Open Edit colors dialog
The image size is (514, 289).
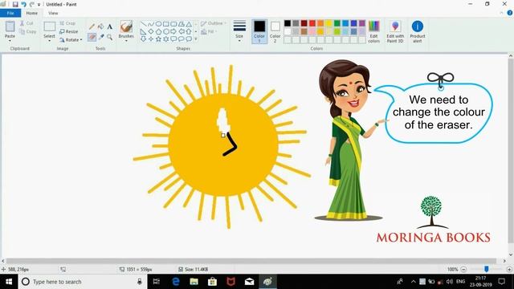(374, 31)
